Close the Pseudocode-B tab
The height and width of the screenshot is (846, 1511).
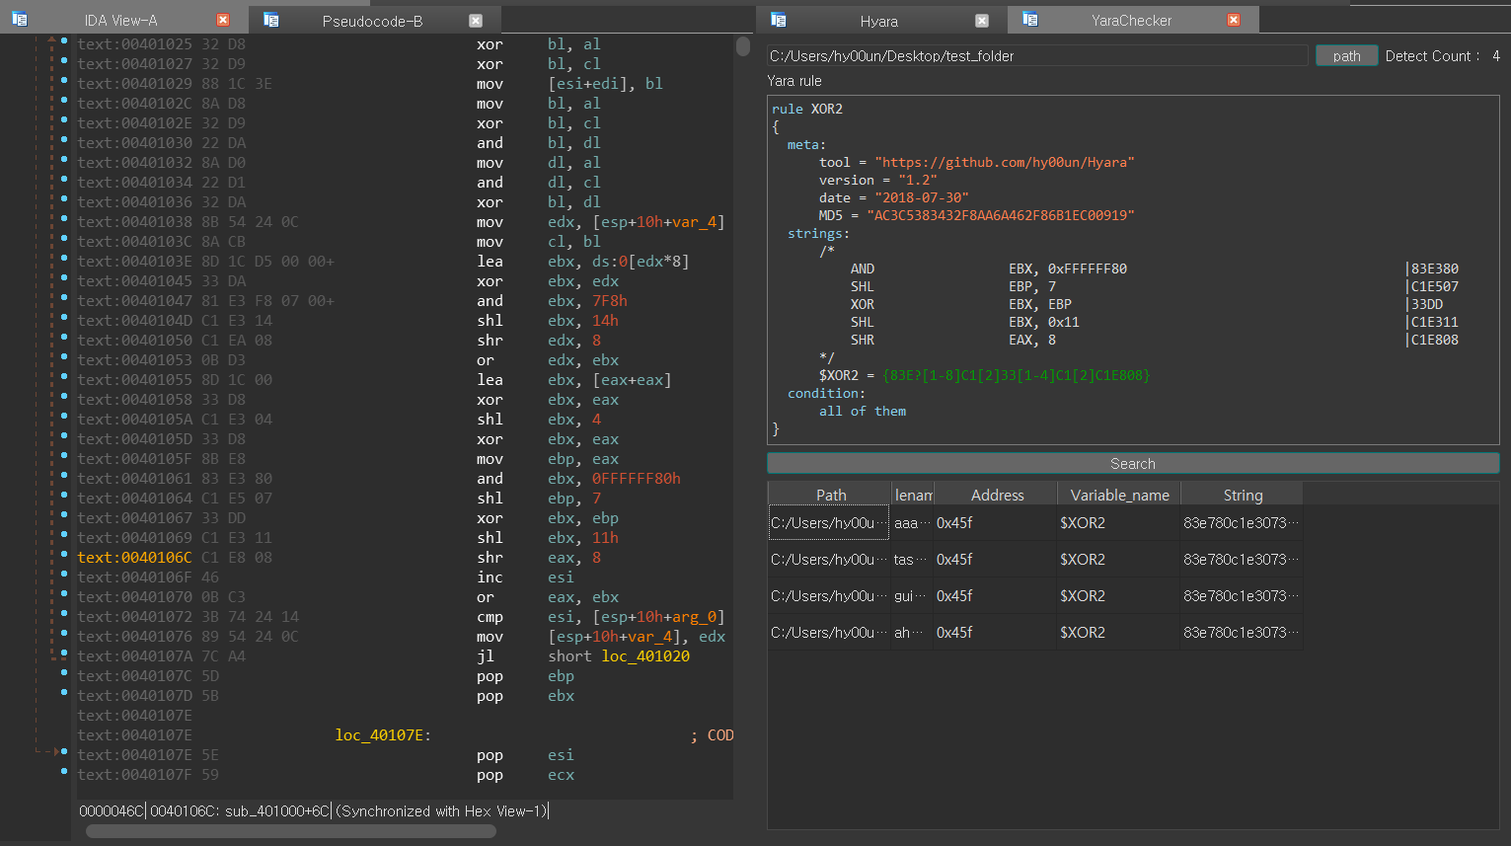coord(476,20)
